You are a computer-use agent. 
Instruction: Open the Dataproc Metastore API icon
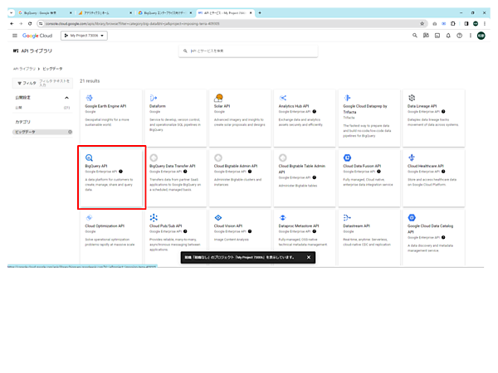pos(283,217)
